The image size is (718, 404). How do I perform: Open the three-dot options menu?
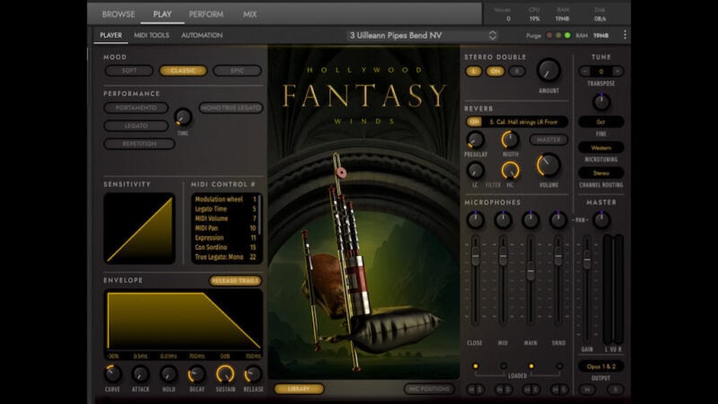click(x=625, y=35)
